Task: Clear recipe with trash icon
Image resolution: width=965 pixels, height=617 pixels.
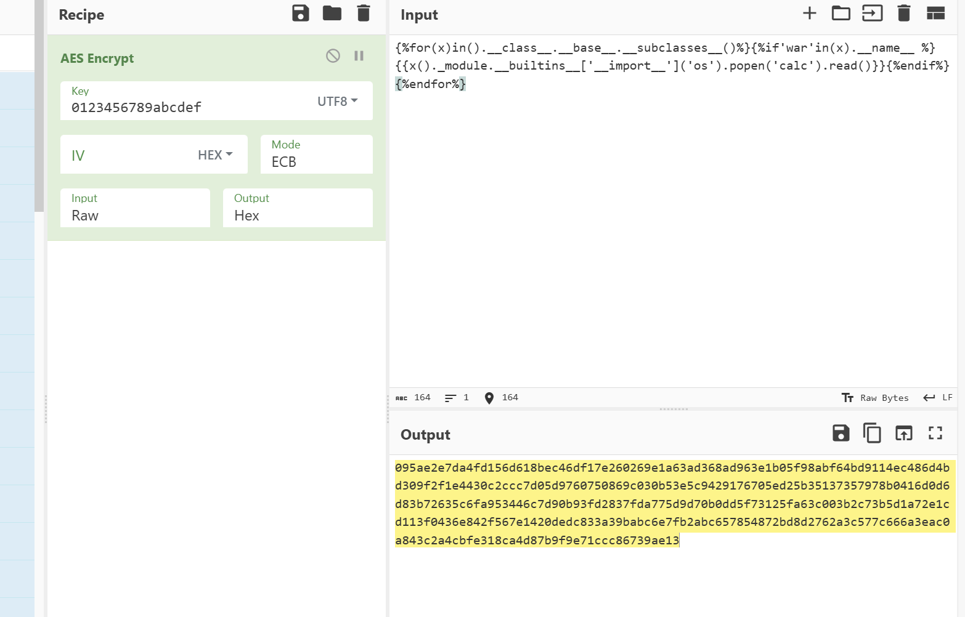Action: click(364, 13)
